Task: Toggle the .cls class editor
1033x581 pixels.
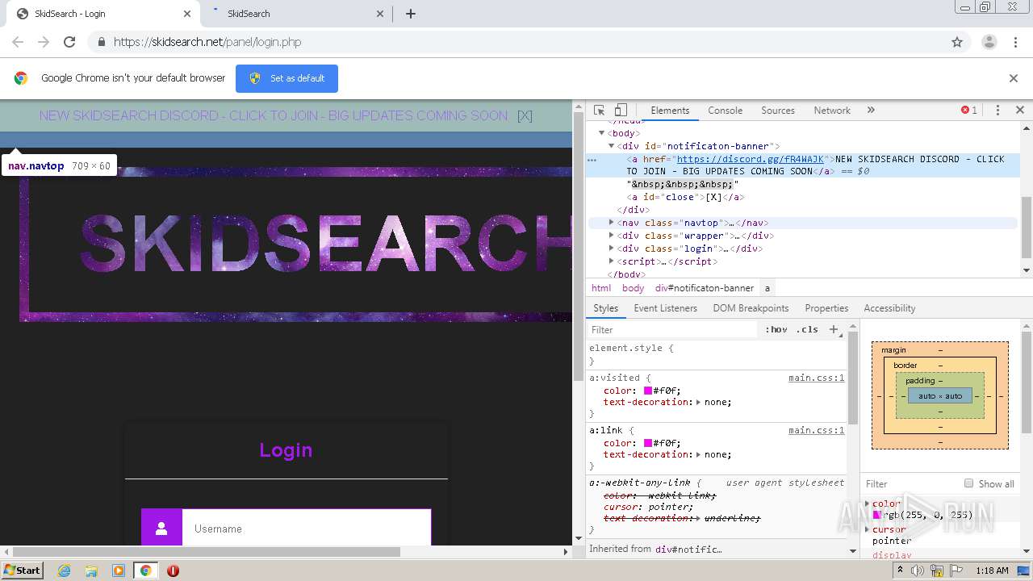Action: pyautogui.click(x=807, y=329)
